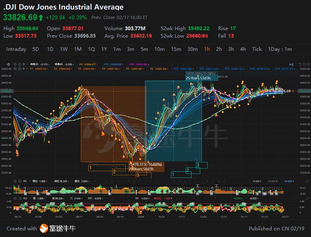The height and width of the screenshot is (237, 311).
Task: Click the Futu logo next to Created with
Action: (44, 228)
